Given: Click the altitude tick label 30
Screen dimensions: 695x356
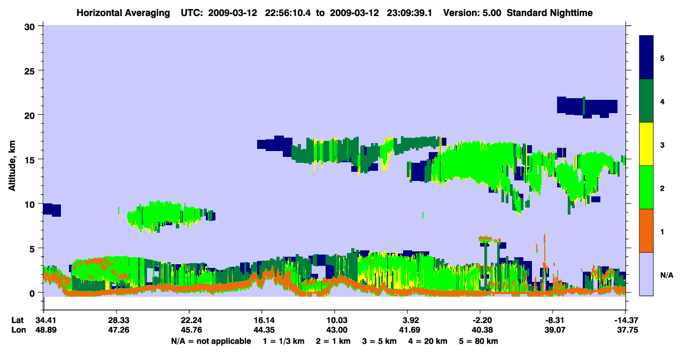Looking at the screenshot, I should pos(31,26).
